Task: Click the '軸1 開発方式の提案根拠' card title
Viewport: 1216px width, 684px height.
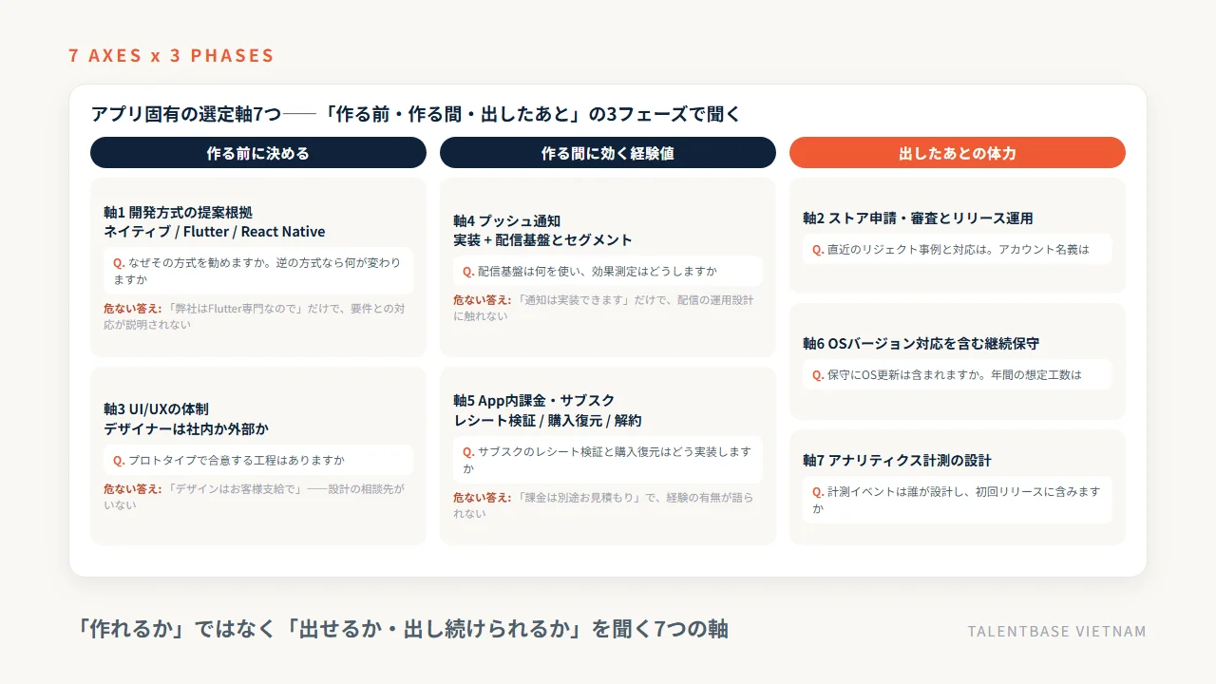Action: 179,212
